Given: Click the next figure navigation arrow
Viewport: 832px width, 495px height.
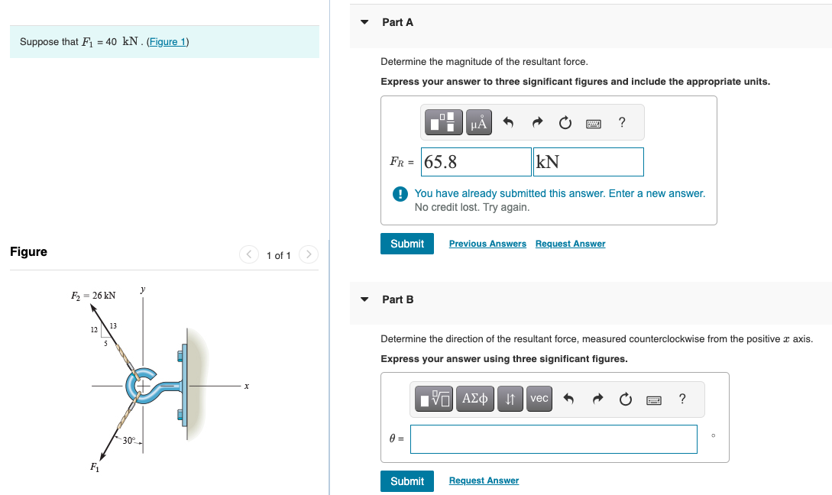Looking at the screenshot, I should coord(308,254).
